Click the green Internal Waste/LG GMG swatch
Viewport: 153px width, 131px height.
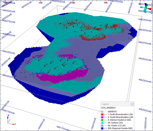(102, 120)
